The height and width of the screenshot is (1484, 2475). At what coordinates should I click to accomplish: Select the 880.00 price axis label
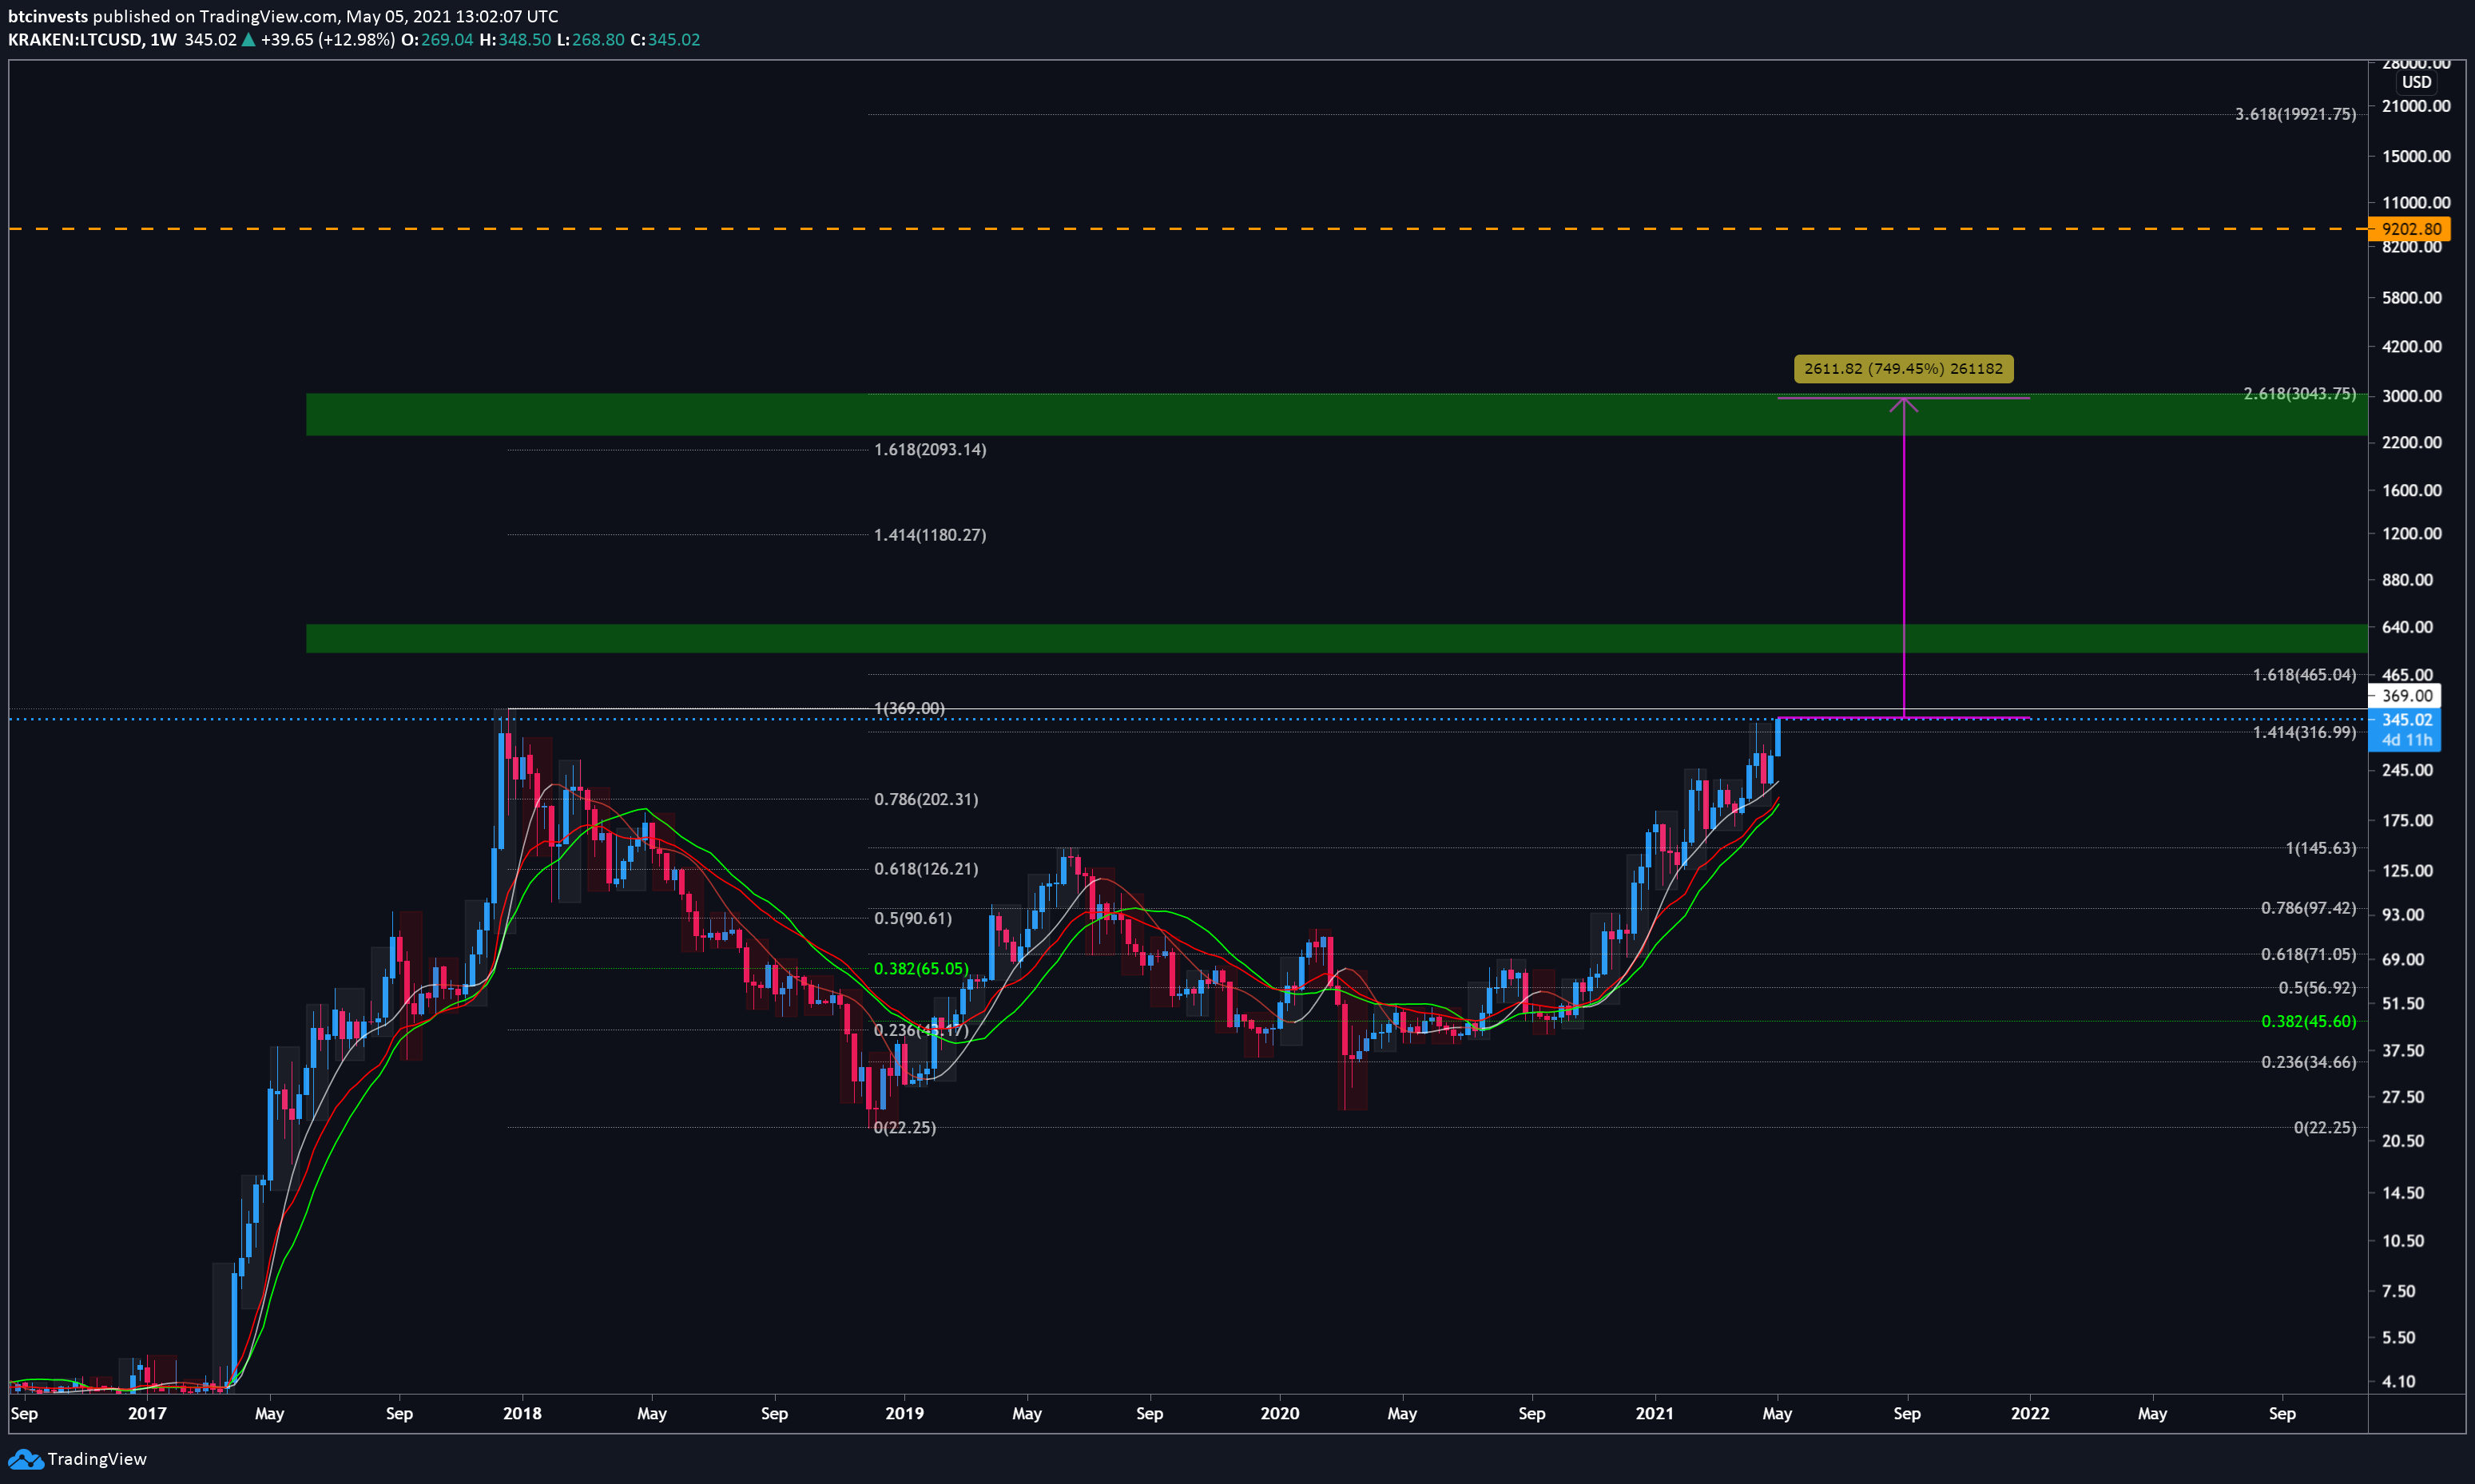click(x=2408, y=580)
